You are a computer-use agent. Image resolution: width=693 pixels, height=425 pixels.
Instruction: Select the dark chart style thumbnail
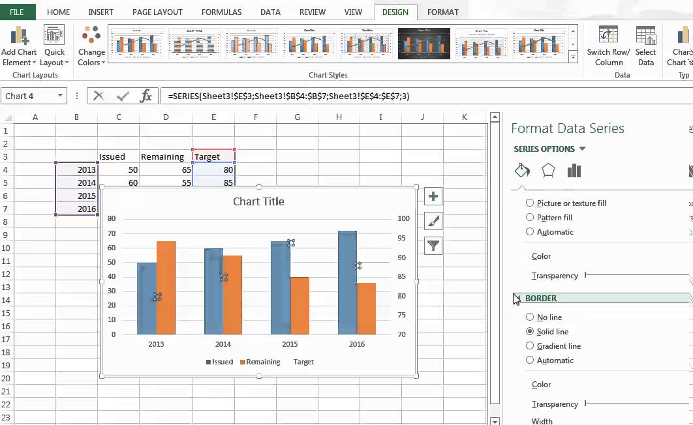(424, 43)
